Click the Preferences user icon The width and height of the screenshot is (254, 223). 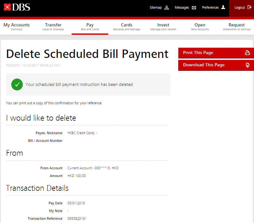click(x=223, y=7)
